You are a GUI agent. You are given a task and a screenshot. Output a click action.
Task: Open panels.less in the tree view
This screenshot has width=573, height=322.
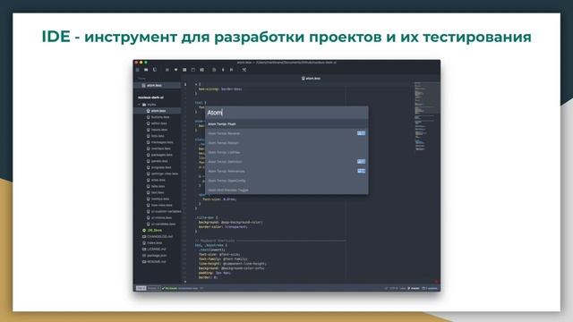[158, 161]
